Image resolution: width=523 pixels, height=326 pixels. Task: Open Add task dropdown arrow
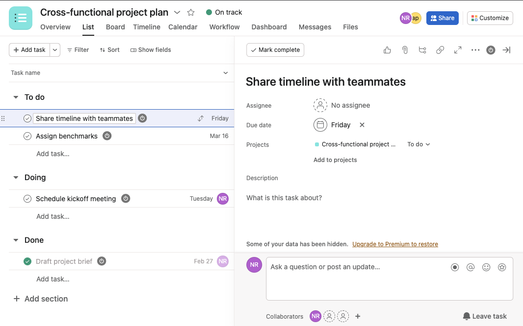pos(55,50)
